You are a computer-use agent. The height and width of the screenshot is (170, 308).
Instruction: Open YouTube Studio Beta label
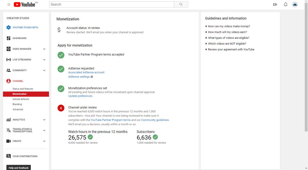coord(25,28)
